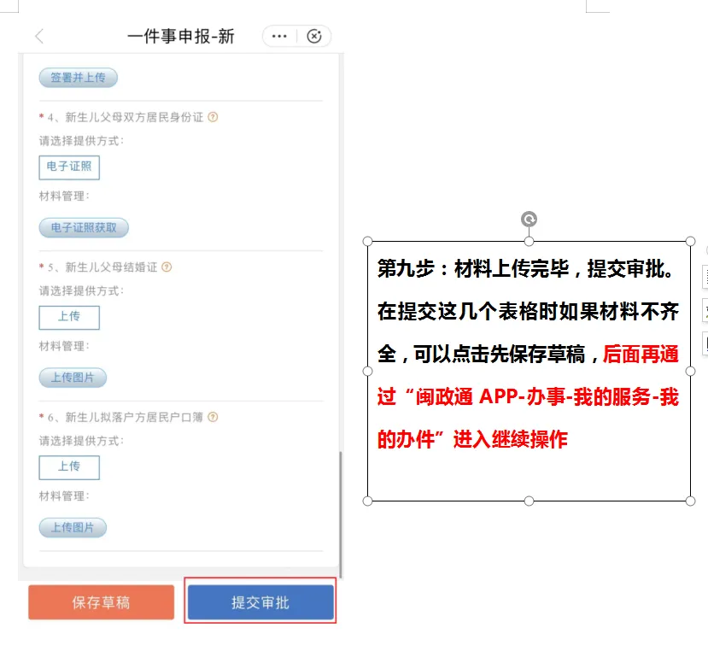Go back using the left chevron arrow

click(x=39, y=36)
